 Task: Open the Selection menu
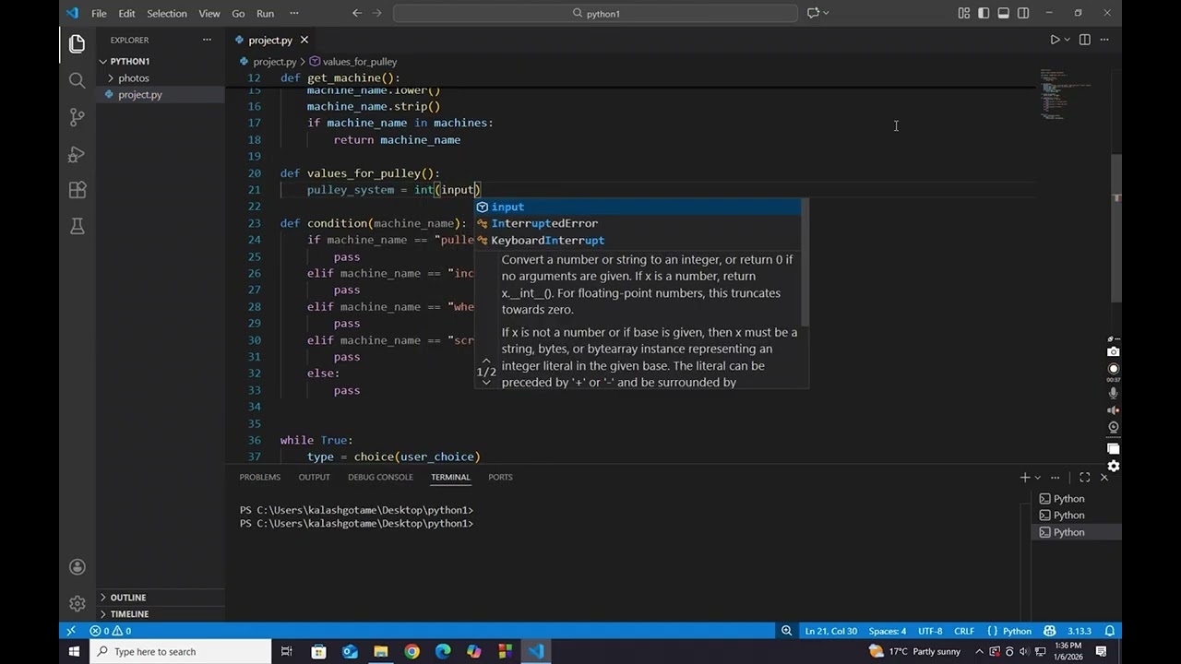tap(167, 13)
